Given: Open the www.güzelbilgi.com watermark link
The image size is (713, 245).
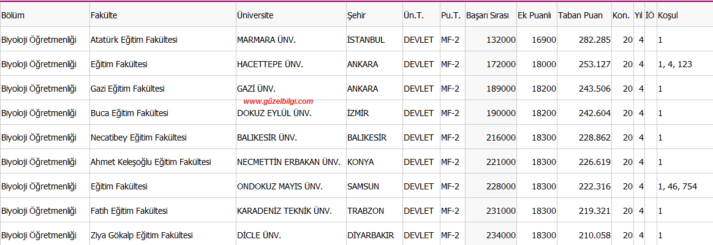Looking at the screenshot, I should tap(278, 101).
